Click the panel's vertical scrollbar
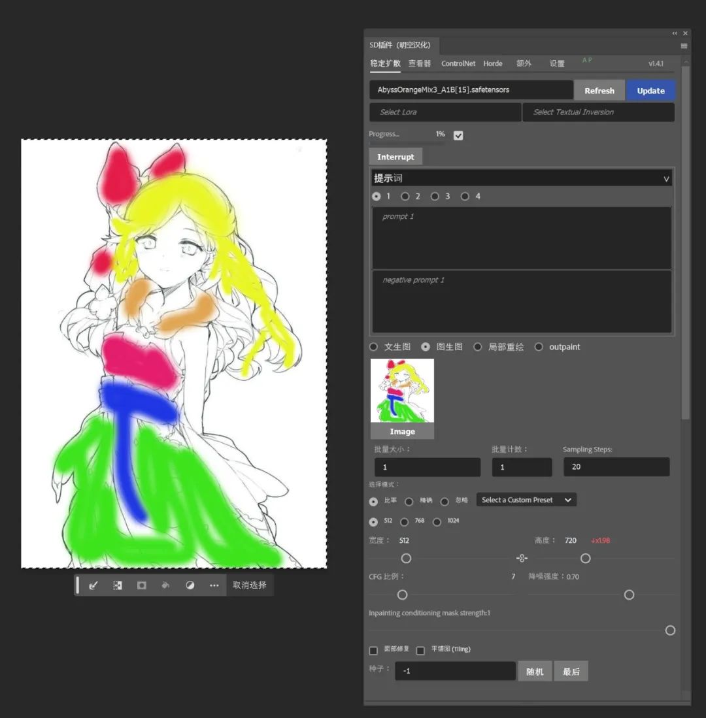 click(685, 242)
